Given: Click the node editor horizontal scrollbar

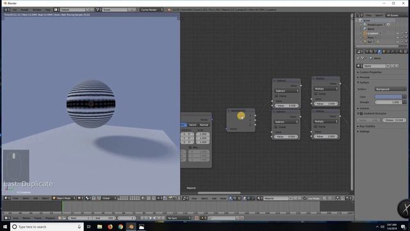Looking at the screenshot, I should [219, 193].
